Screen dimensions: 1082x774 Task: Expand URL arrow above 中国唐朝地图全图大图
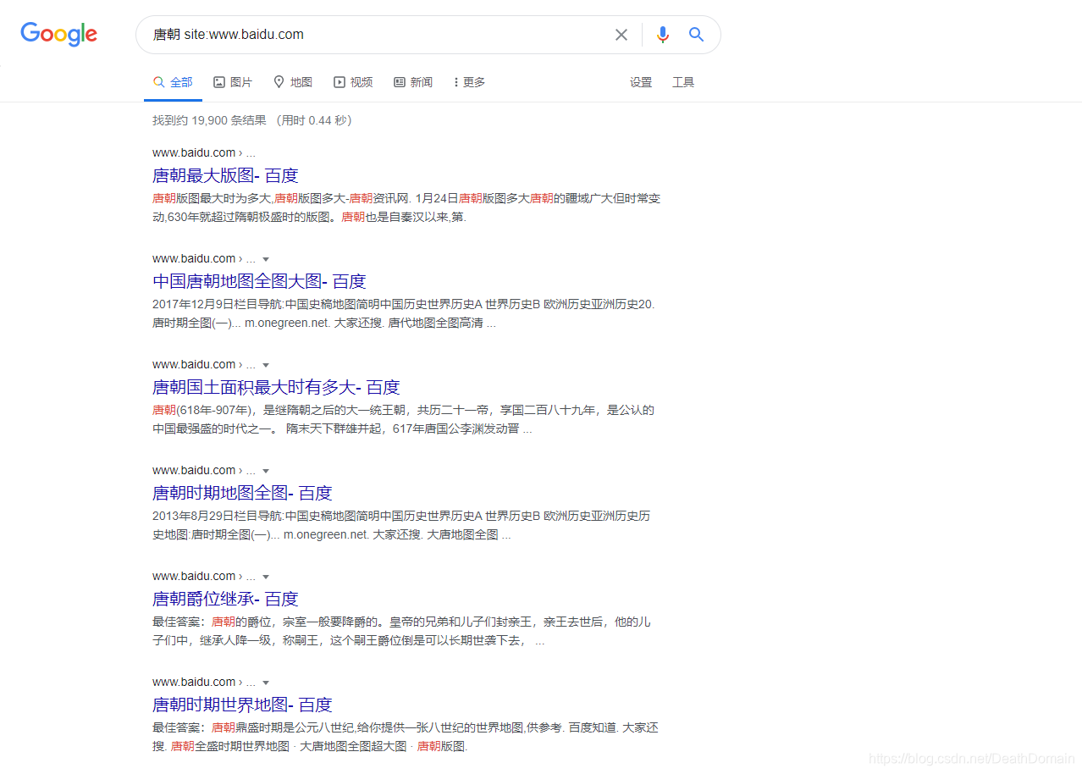point(266,259)
